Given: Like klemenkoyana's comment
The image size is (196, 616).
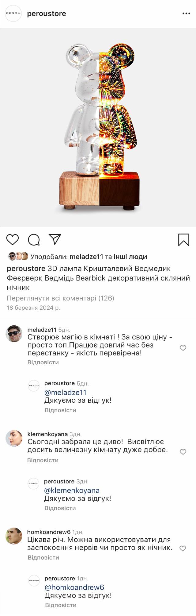Looking at the screenshot, I should (183, 452).
